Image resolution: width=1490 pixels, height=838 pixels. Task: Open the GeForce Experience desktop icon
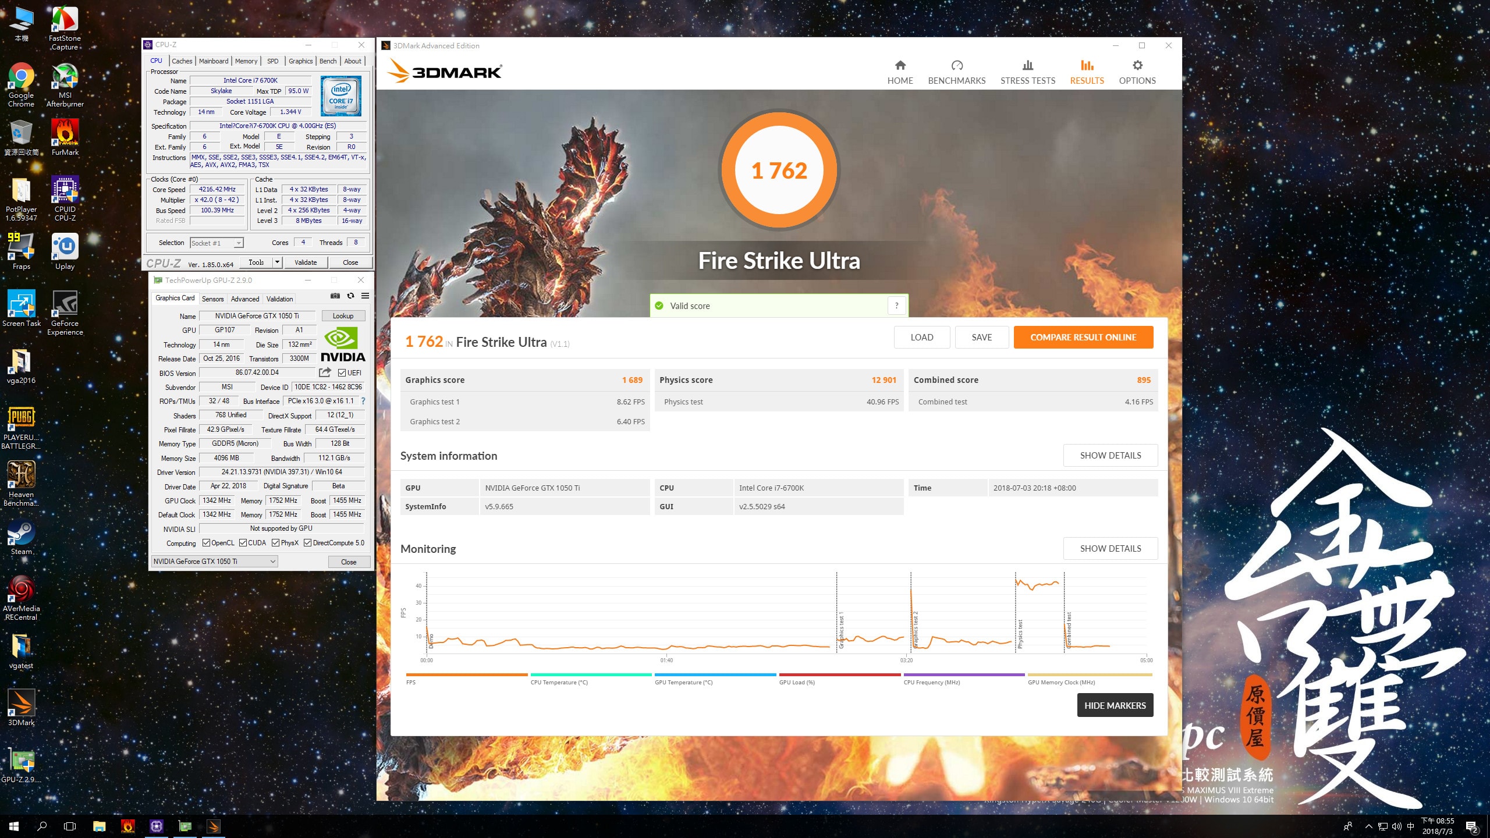point(65,313)
